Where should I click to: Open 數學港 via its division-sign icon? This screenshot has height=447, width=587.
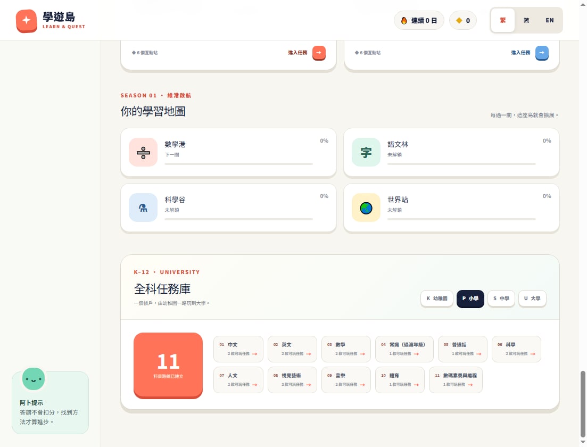tap(143, 152)
